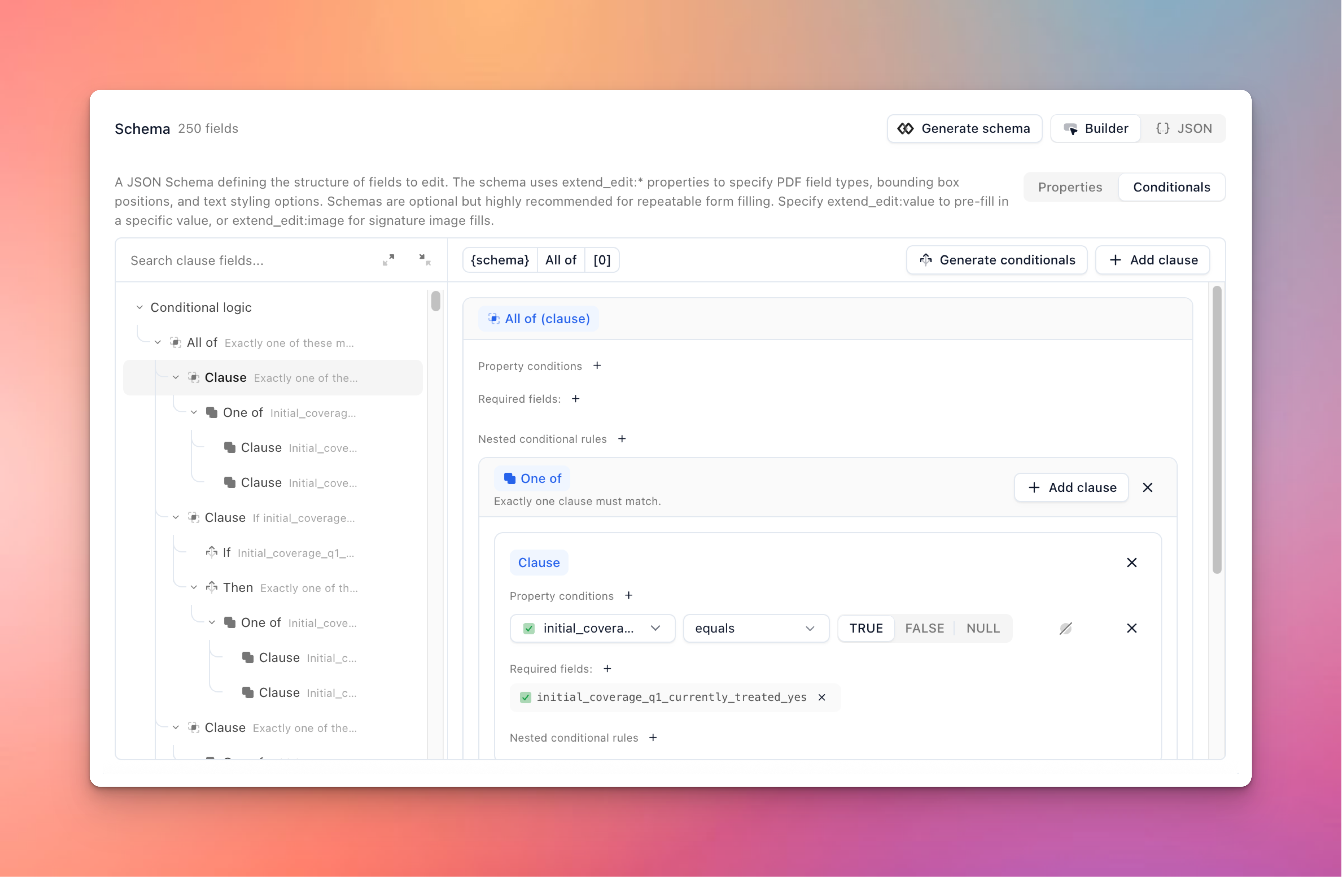Collapse the One of under Then
This screenshot has height=877, width=1342.
(x=212, y=622)
